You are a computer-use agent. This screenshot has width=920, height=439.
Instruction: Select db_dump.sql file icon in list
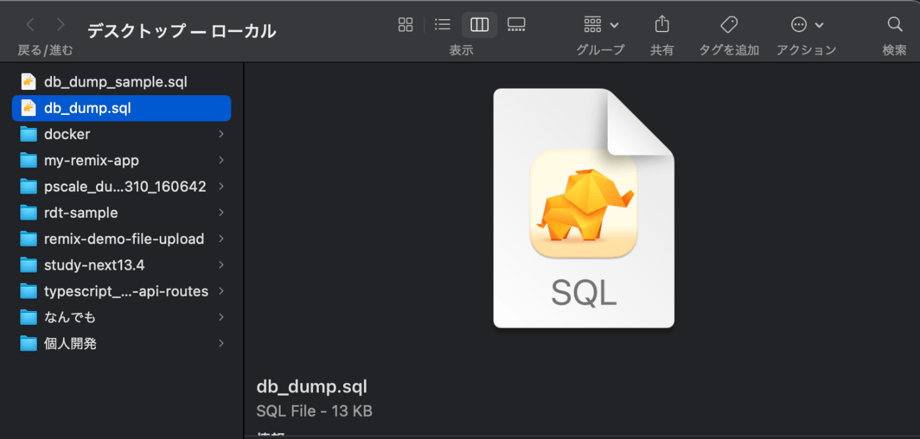pyautogui.click(x=28, y=108)
